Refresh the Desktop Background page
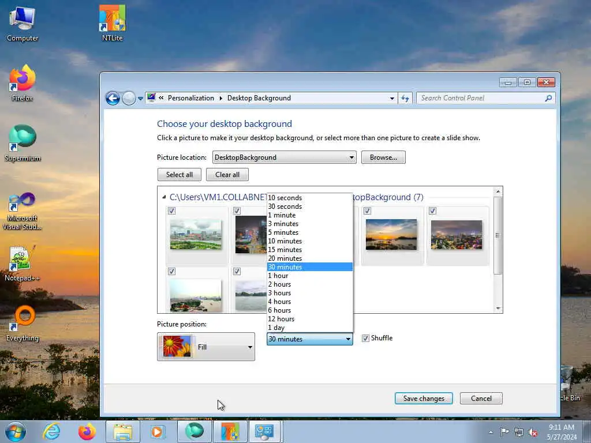The image size is (591, 443). pyautogui.click(x=405, y=98)
